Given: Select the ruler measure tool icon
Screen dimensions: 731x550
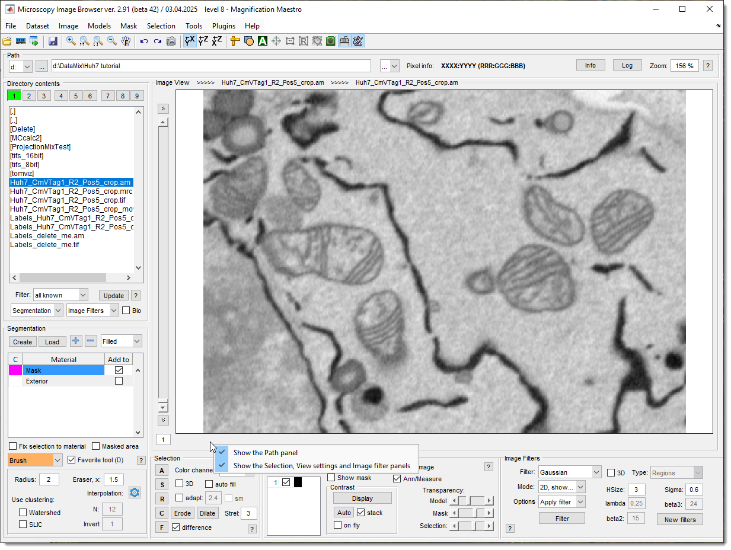Looking at the screenshot, I should click(x=235, y=41).
